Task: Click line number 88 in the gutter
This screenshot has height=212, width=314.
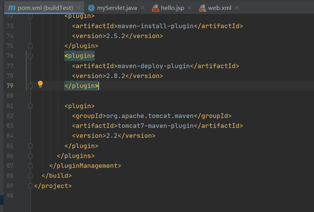Action: pyautogui.click(x=10, y=175)
